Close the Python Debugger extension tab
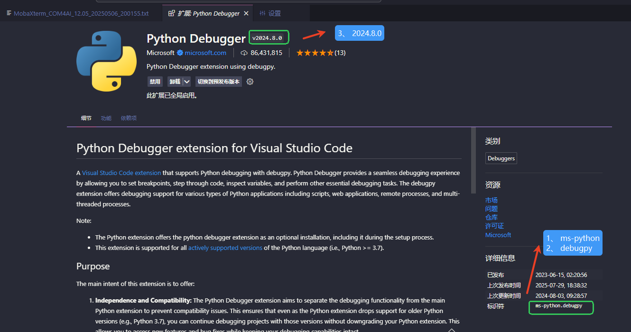The width and height of the screenshot is (631, 332). (246, 13)
